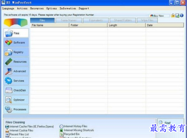Open the Advanced section
Image resolution: width=188 pixels, height=138 pixels.
coord(16,71)
